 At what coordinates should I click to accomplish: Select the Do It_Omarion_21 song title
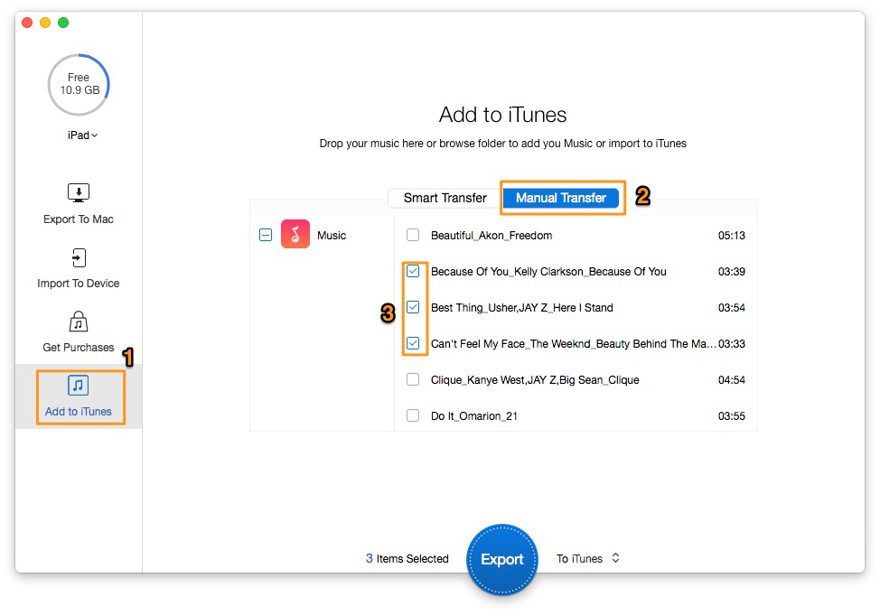(x=474, y=415)
